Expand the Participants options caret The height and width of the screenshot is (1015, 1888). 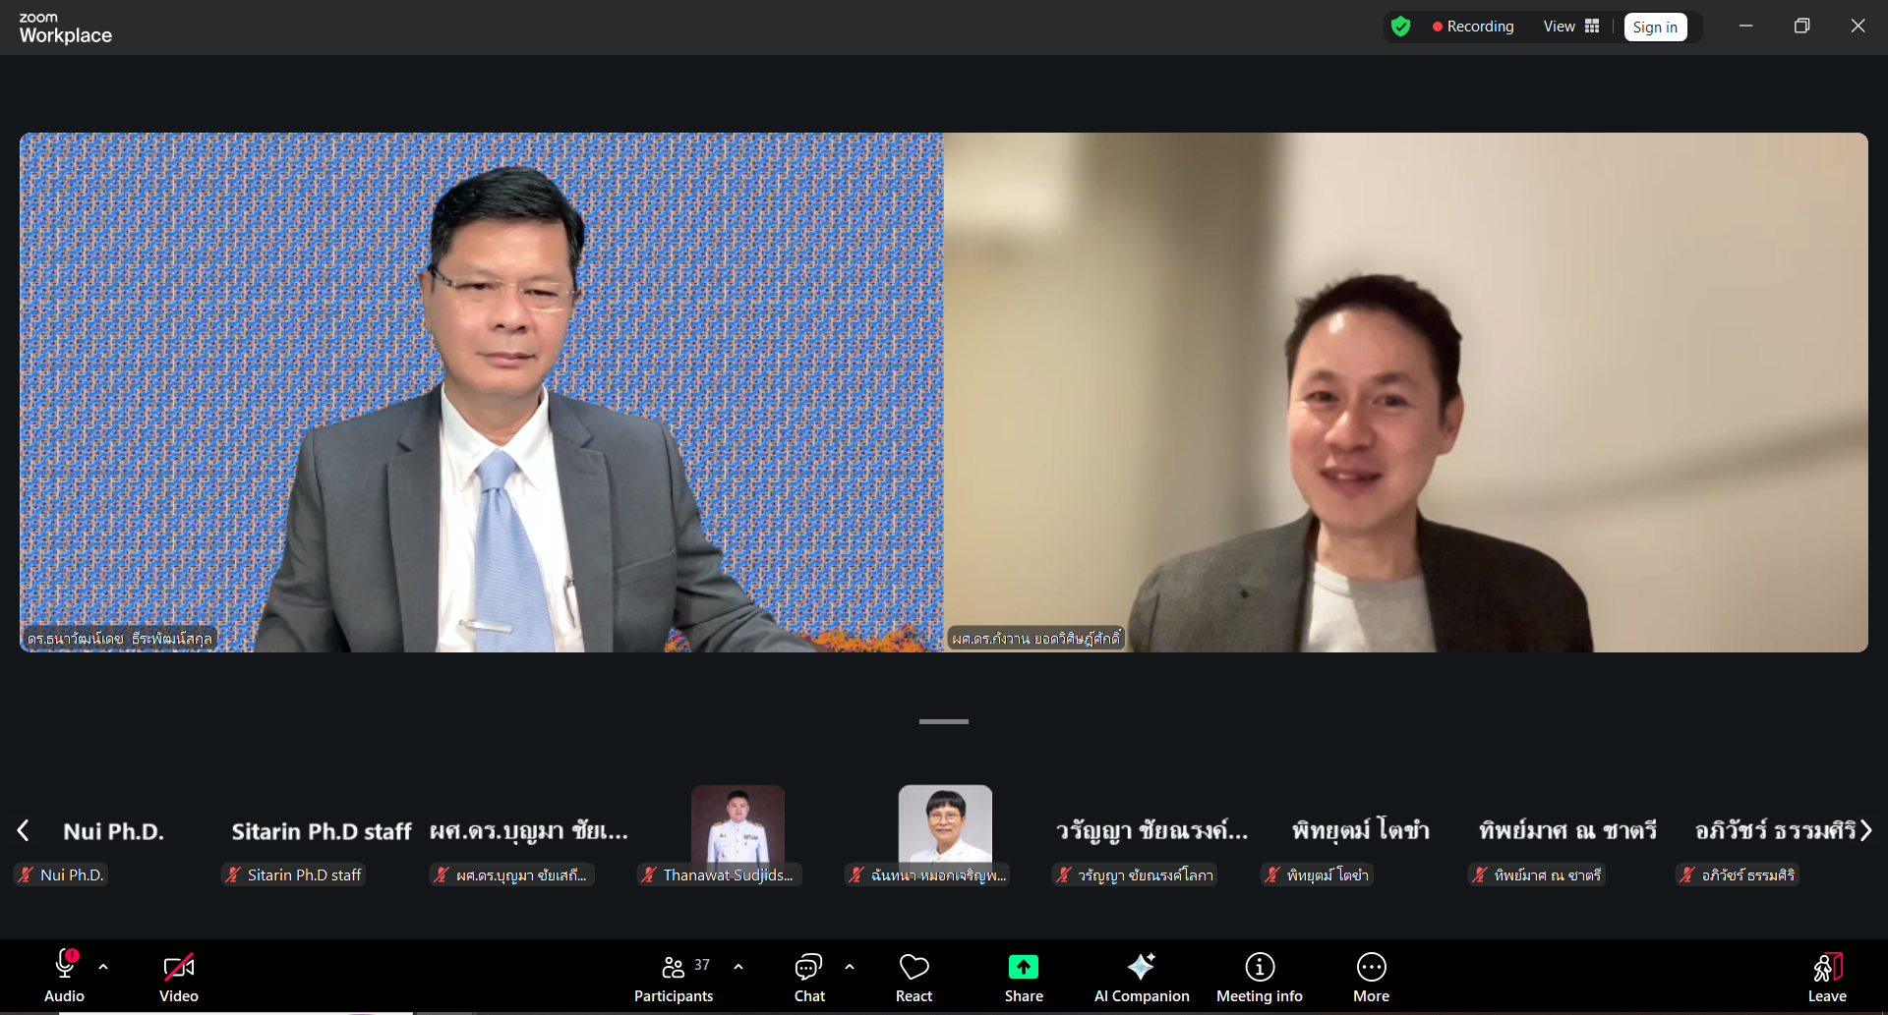[x=738, y=967]
